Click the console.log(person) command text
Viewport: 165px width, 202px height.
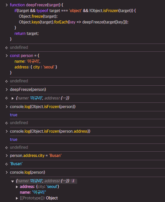coord(27,172)
